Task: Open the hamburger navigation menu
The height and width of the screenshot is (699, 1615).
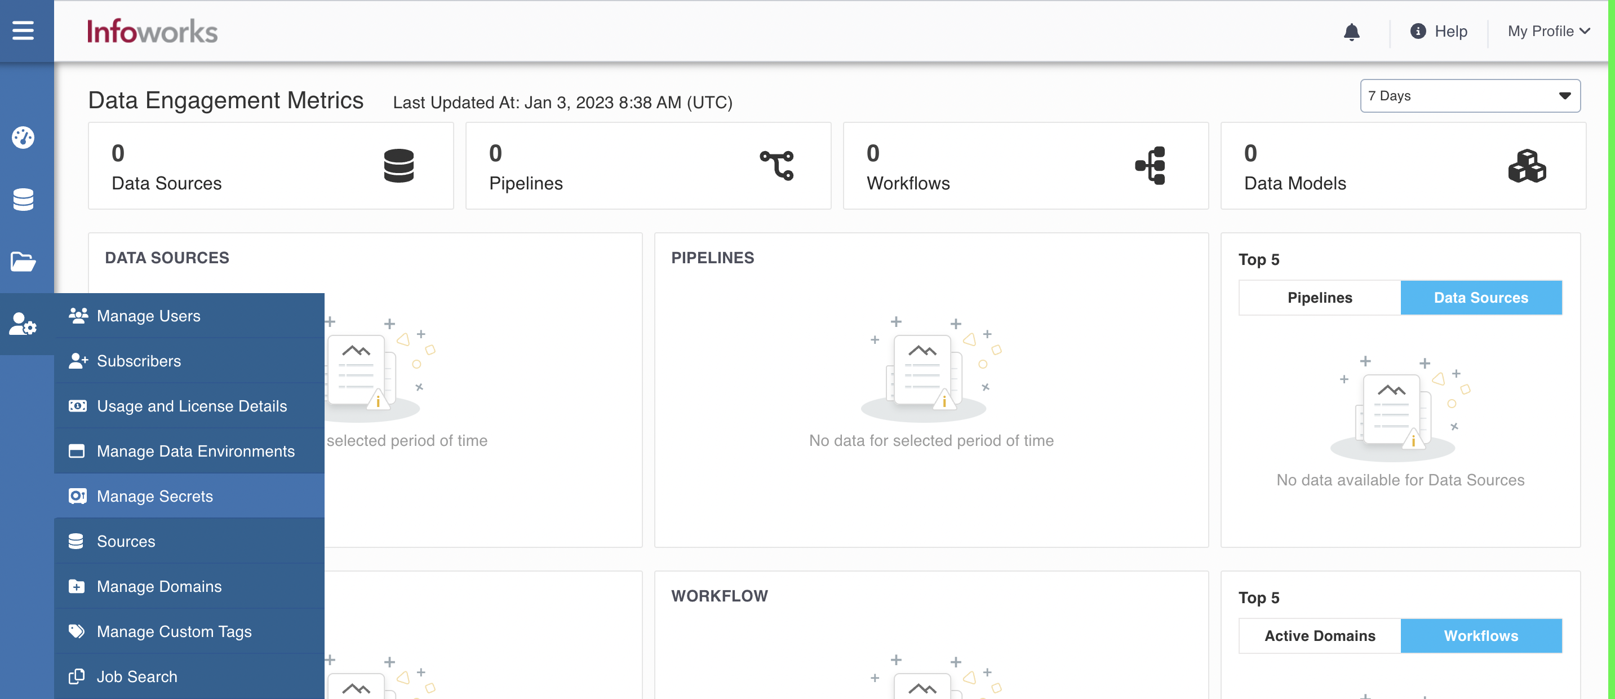Action: (23, 30)
